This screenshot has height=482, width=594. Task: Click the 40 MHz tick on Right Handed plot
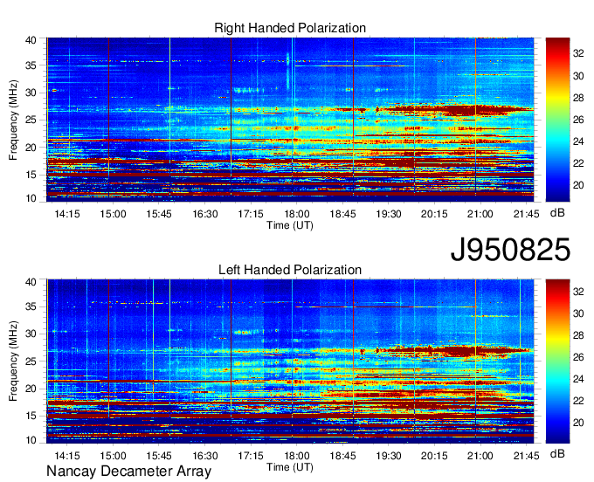(x=31, y=40)
